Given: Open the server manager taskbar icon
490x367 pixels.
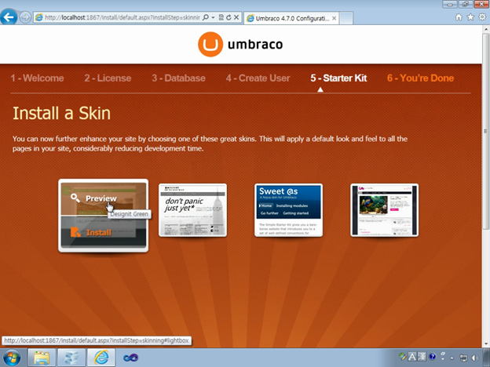Looking at the screenshot, I should coord(71,358).
